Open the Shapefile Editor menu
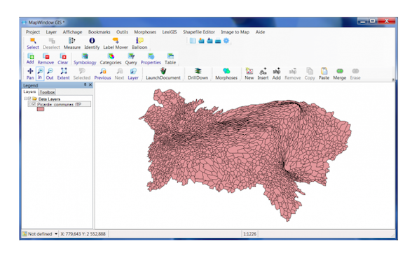Viewport: 419px width, 262px height. click(199, 32)
